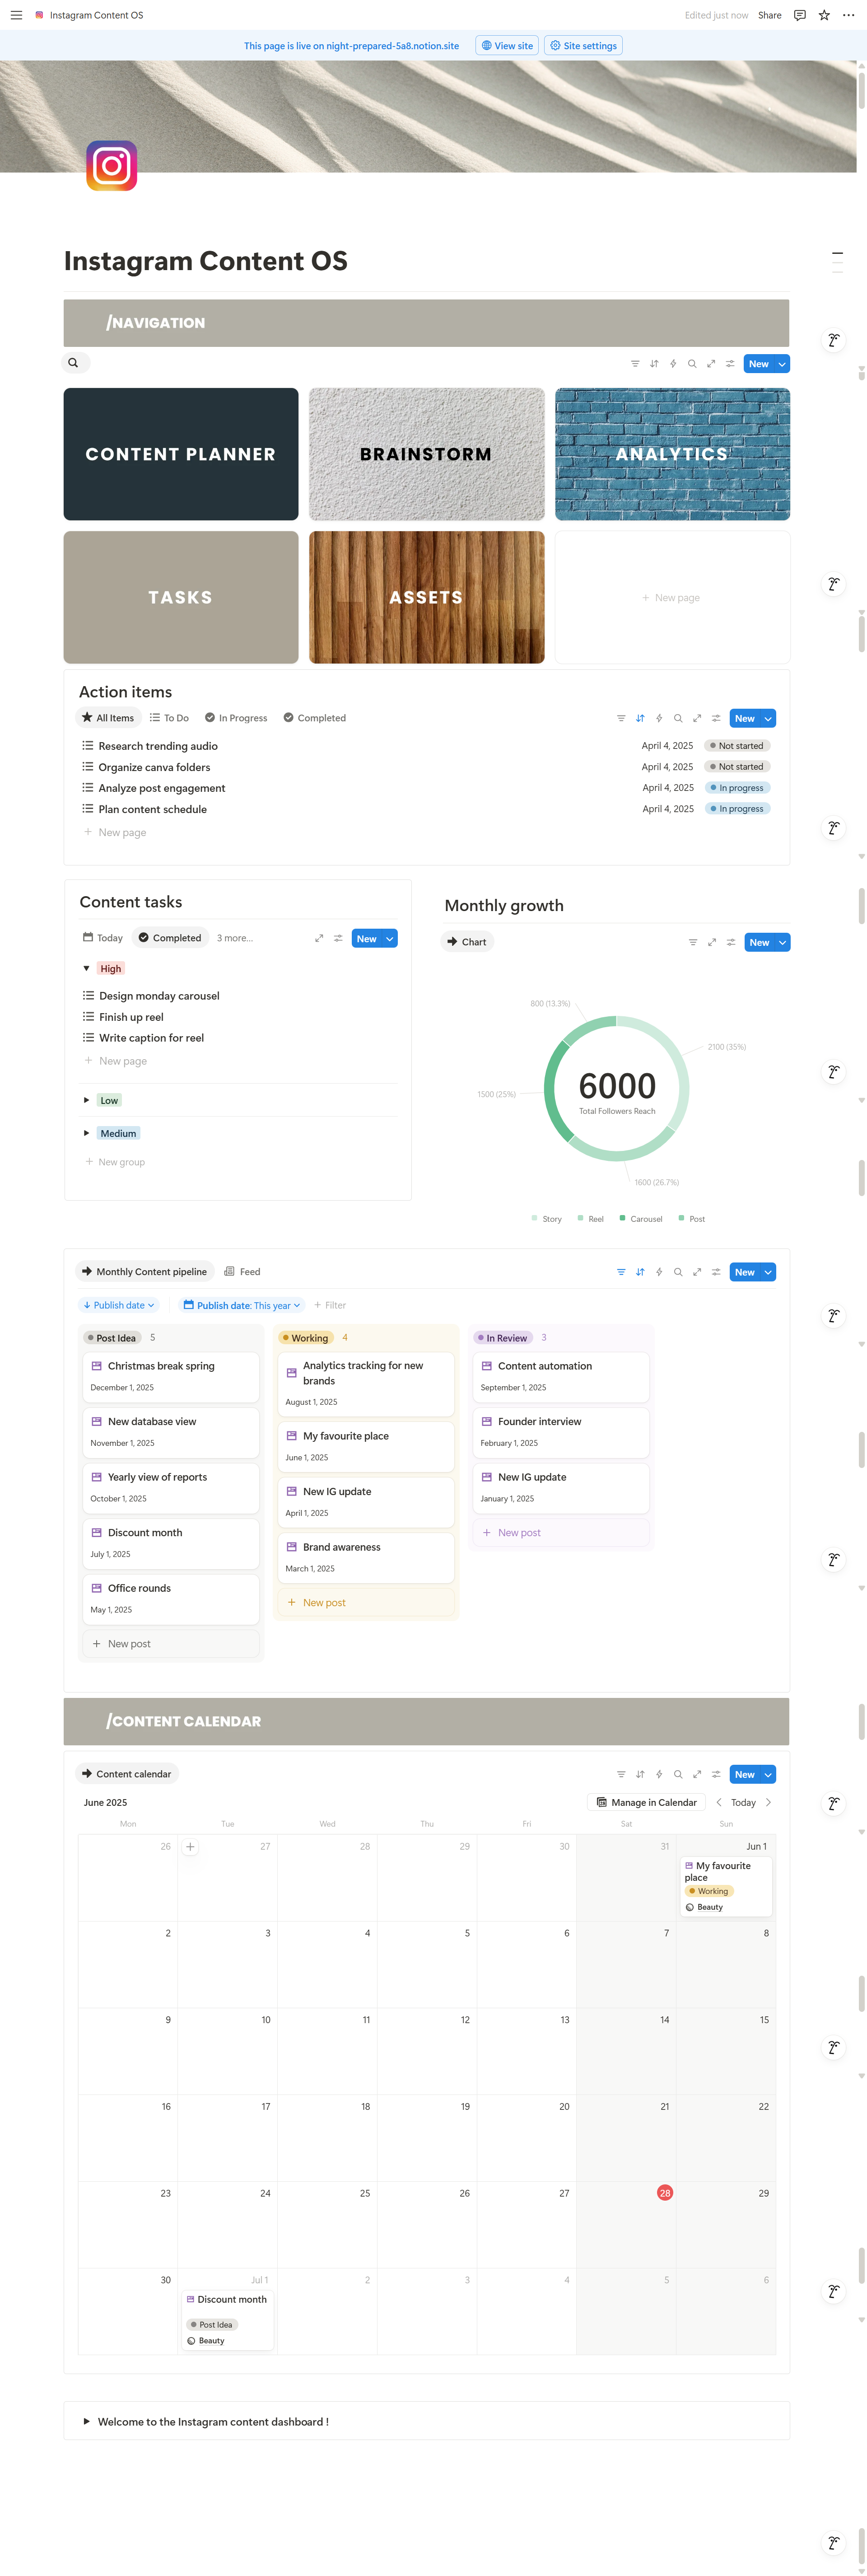
Task: Open Site settings
Action: coord(584,45)
